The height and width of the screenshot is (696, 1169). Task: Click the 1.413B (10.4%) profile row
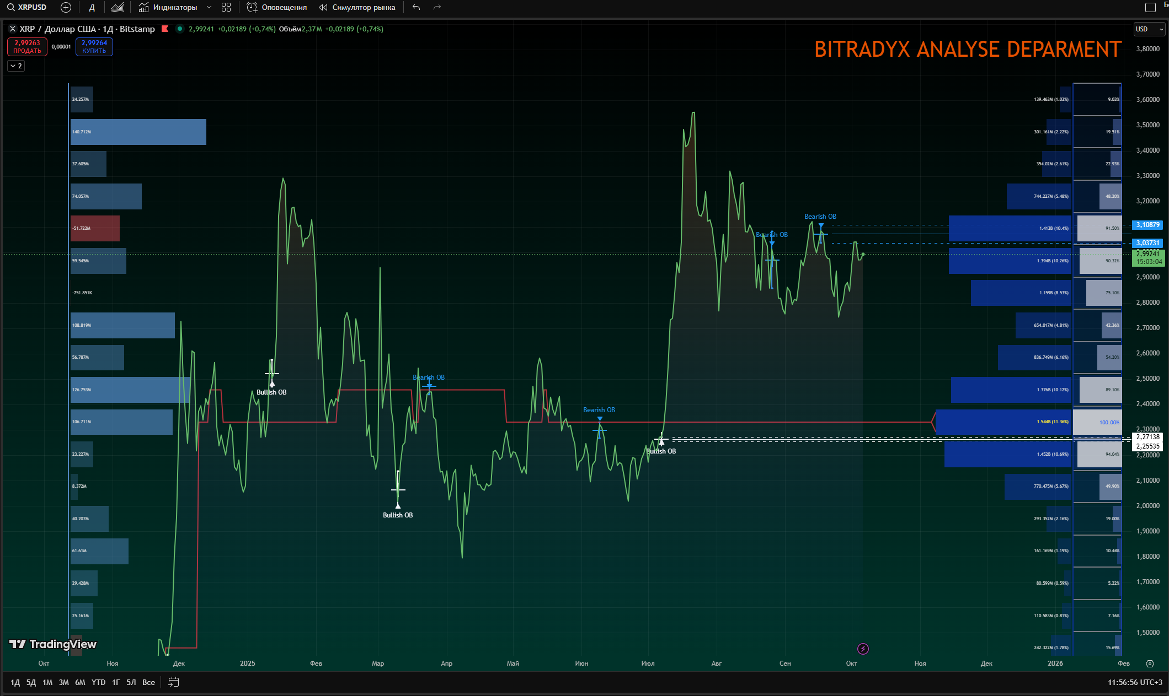click(1010, 228)
